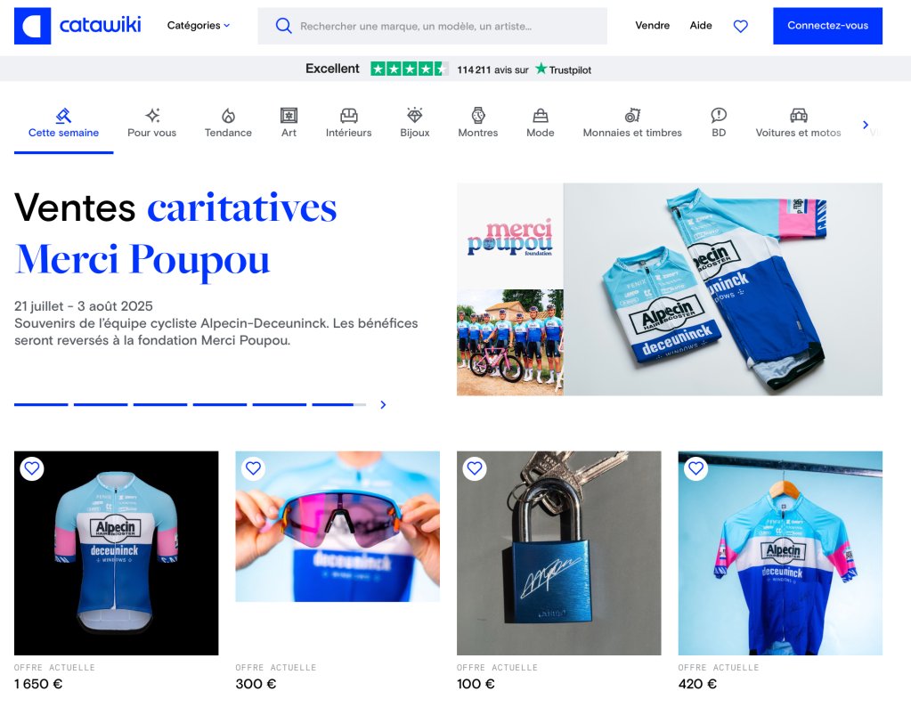
Task: Select the Montres watch category
Action: click(x=477, y=123)
